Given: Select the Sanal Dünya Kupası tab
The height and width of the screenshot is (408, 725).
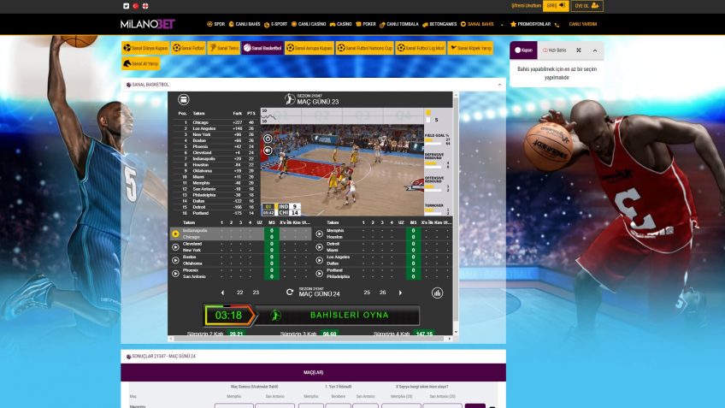Looking at the screenshot, I should click(x=145, y=48).
